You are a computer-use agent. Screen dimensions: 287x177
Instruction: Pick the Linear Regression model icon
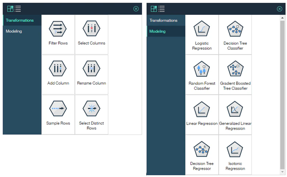pos(201,109)
